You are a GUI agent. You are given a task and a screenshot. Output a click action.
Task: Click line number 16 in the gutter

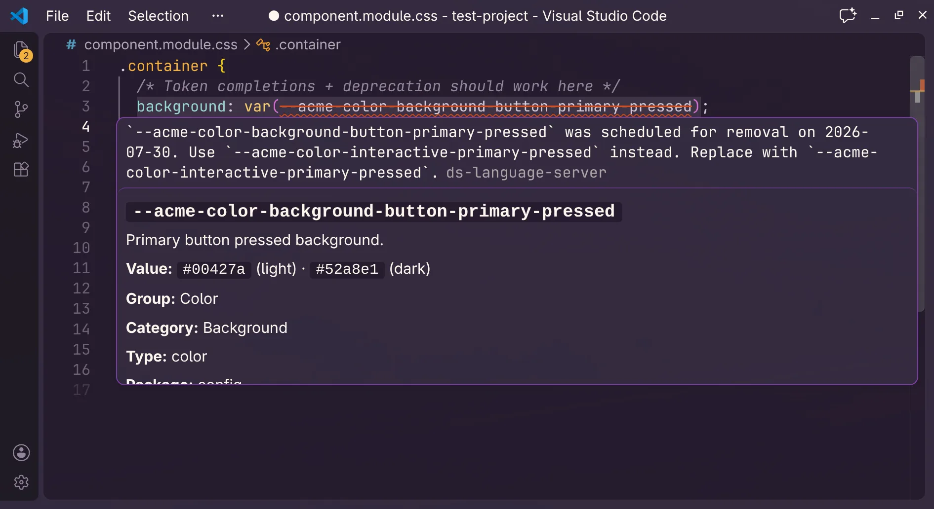pyautogui.click(x=81, y=369)
